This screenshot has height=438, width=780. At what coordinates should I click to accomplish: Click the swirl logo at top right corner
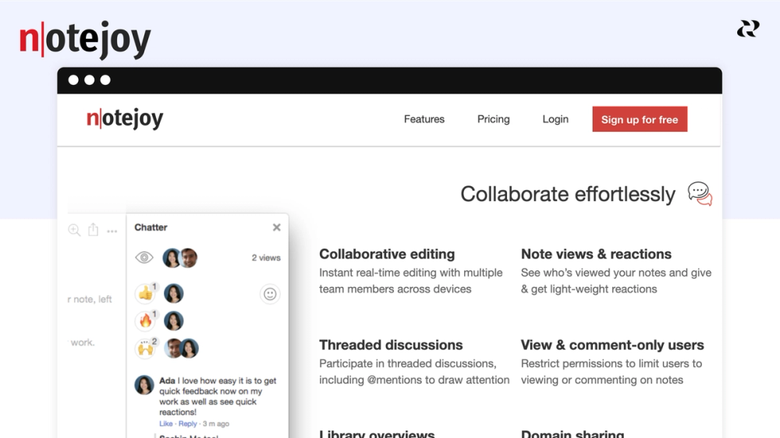tap(748, 28)
